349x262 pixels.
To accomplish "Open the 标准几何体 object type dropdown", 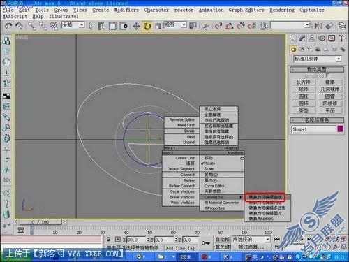I will pyautogui.click(x=318, y=59).
